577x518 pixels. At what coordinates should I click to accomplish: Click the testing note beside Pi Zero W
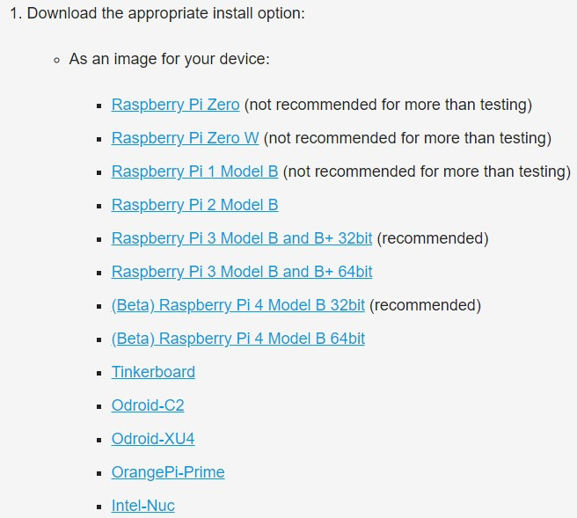(x=408, y=138)
